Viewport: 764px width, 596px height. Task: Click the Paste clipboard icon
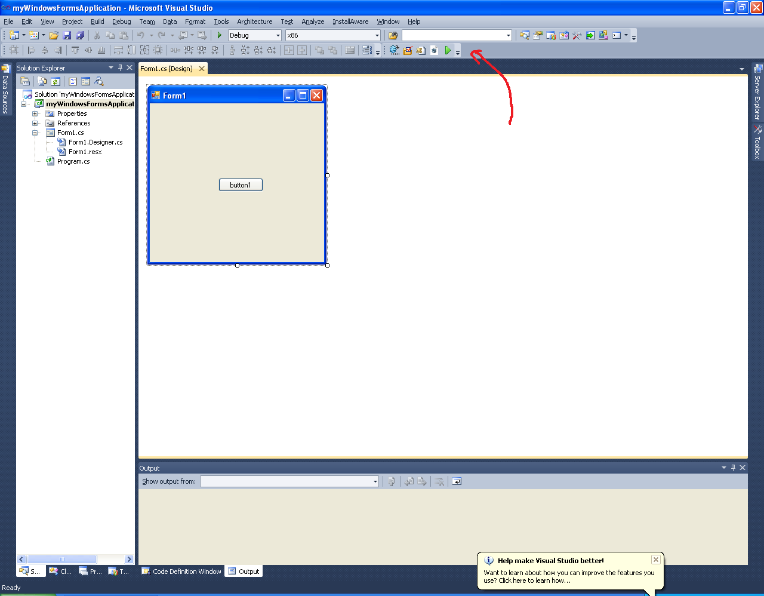tap(124, 35)
